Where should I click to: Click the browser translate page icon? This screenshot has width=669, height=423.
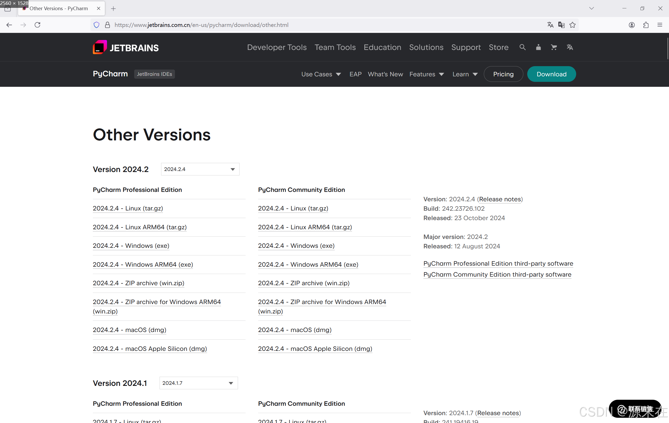click(x=550, y=25)
